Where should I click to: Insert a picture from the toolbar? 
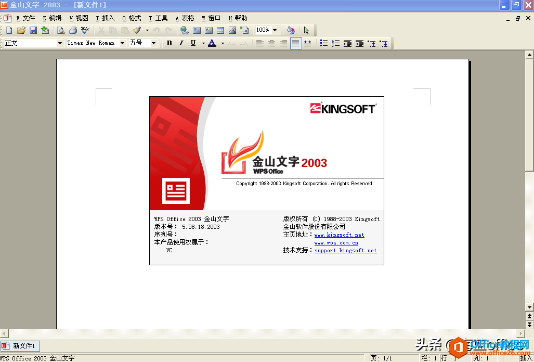click(232, 30)
